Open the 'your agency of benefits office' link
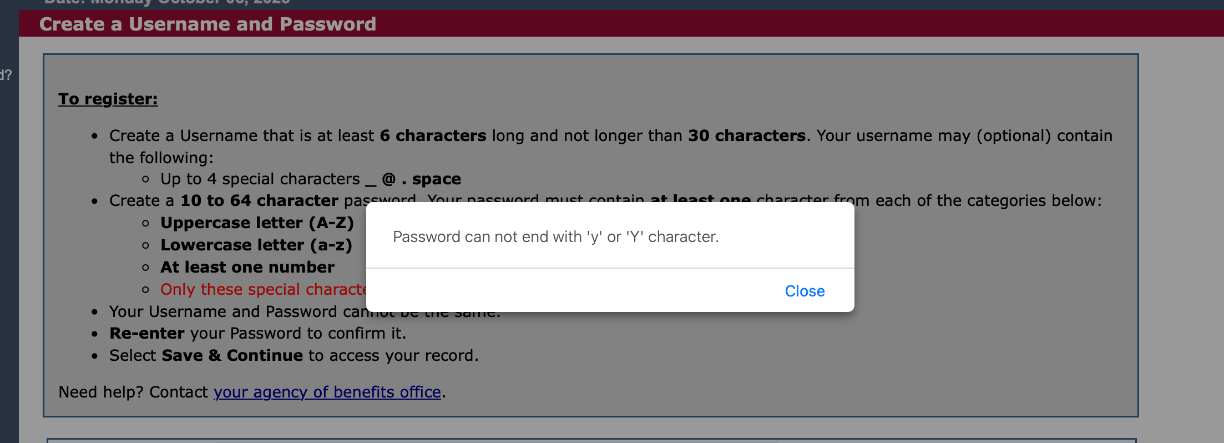Image resolution: width=1224 pixels, height=443 pixels. [327, 392]
